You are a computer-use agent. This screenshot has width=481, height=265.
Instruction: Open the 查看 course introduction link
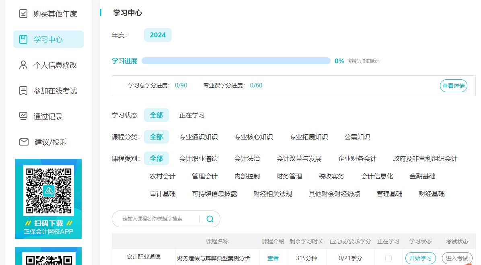point(273,259)
